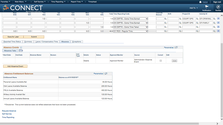Click Activity ID field containing OT-CRIMINAL
The image size is (223, 125).
click(206, 19)
